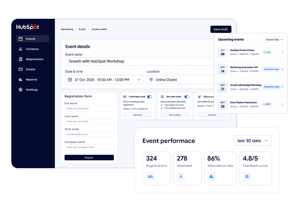The width and height of the screenshot is (299, 212).
Task: Expand the Date & time dropdown chevron
Action: tap(139, 80)
